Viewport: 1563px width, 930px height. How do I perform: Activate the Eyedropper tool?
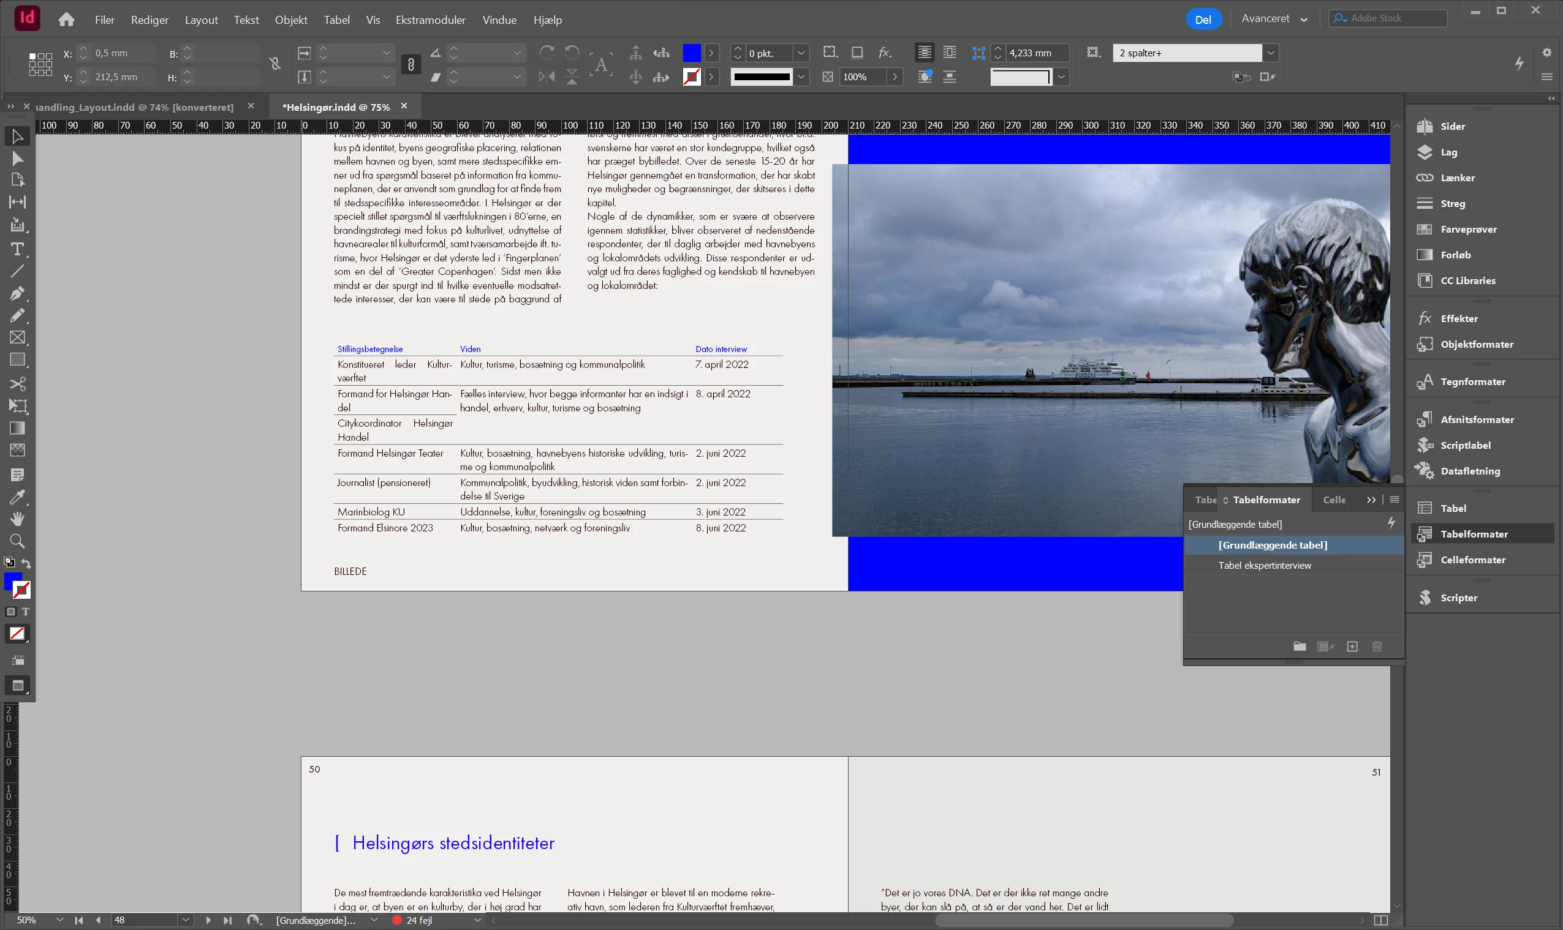pyautogui.click(x=17, y=497)
